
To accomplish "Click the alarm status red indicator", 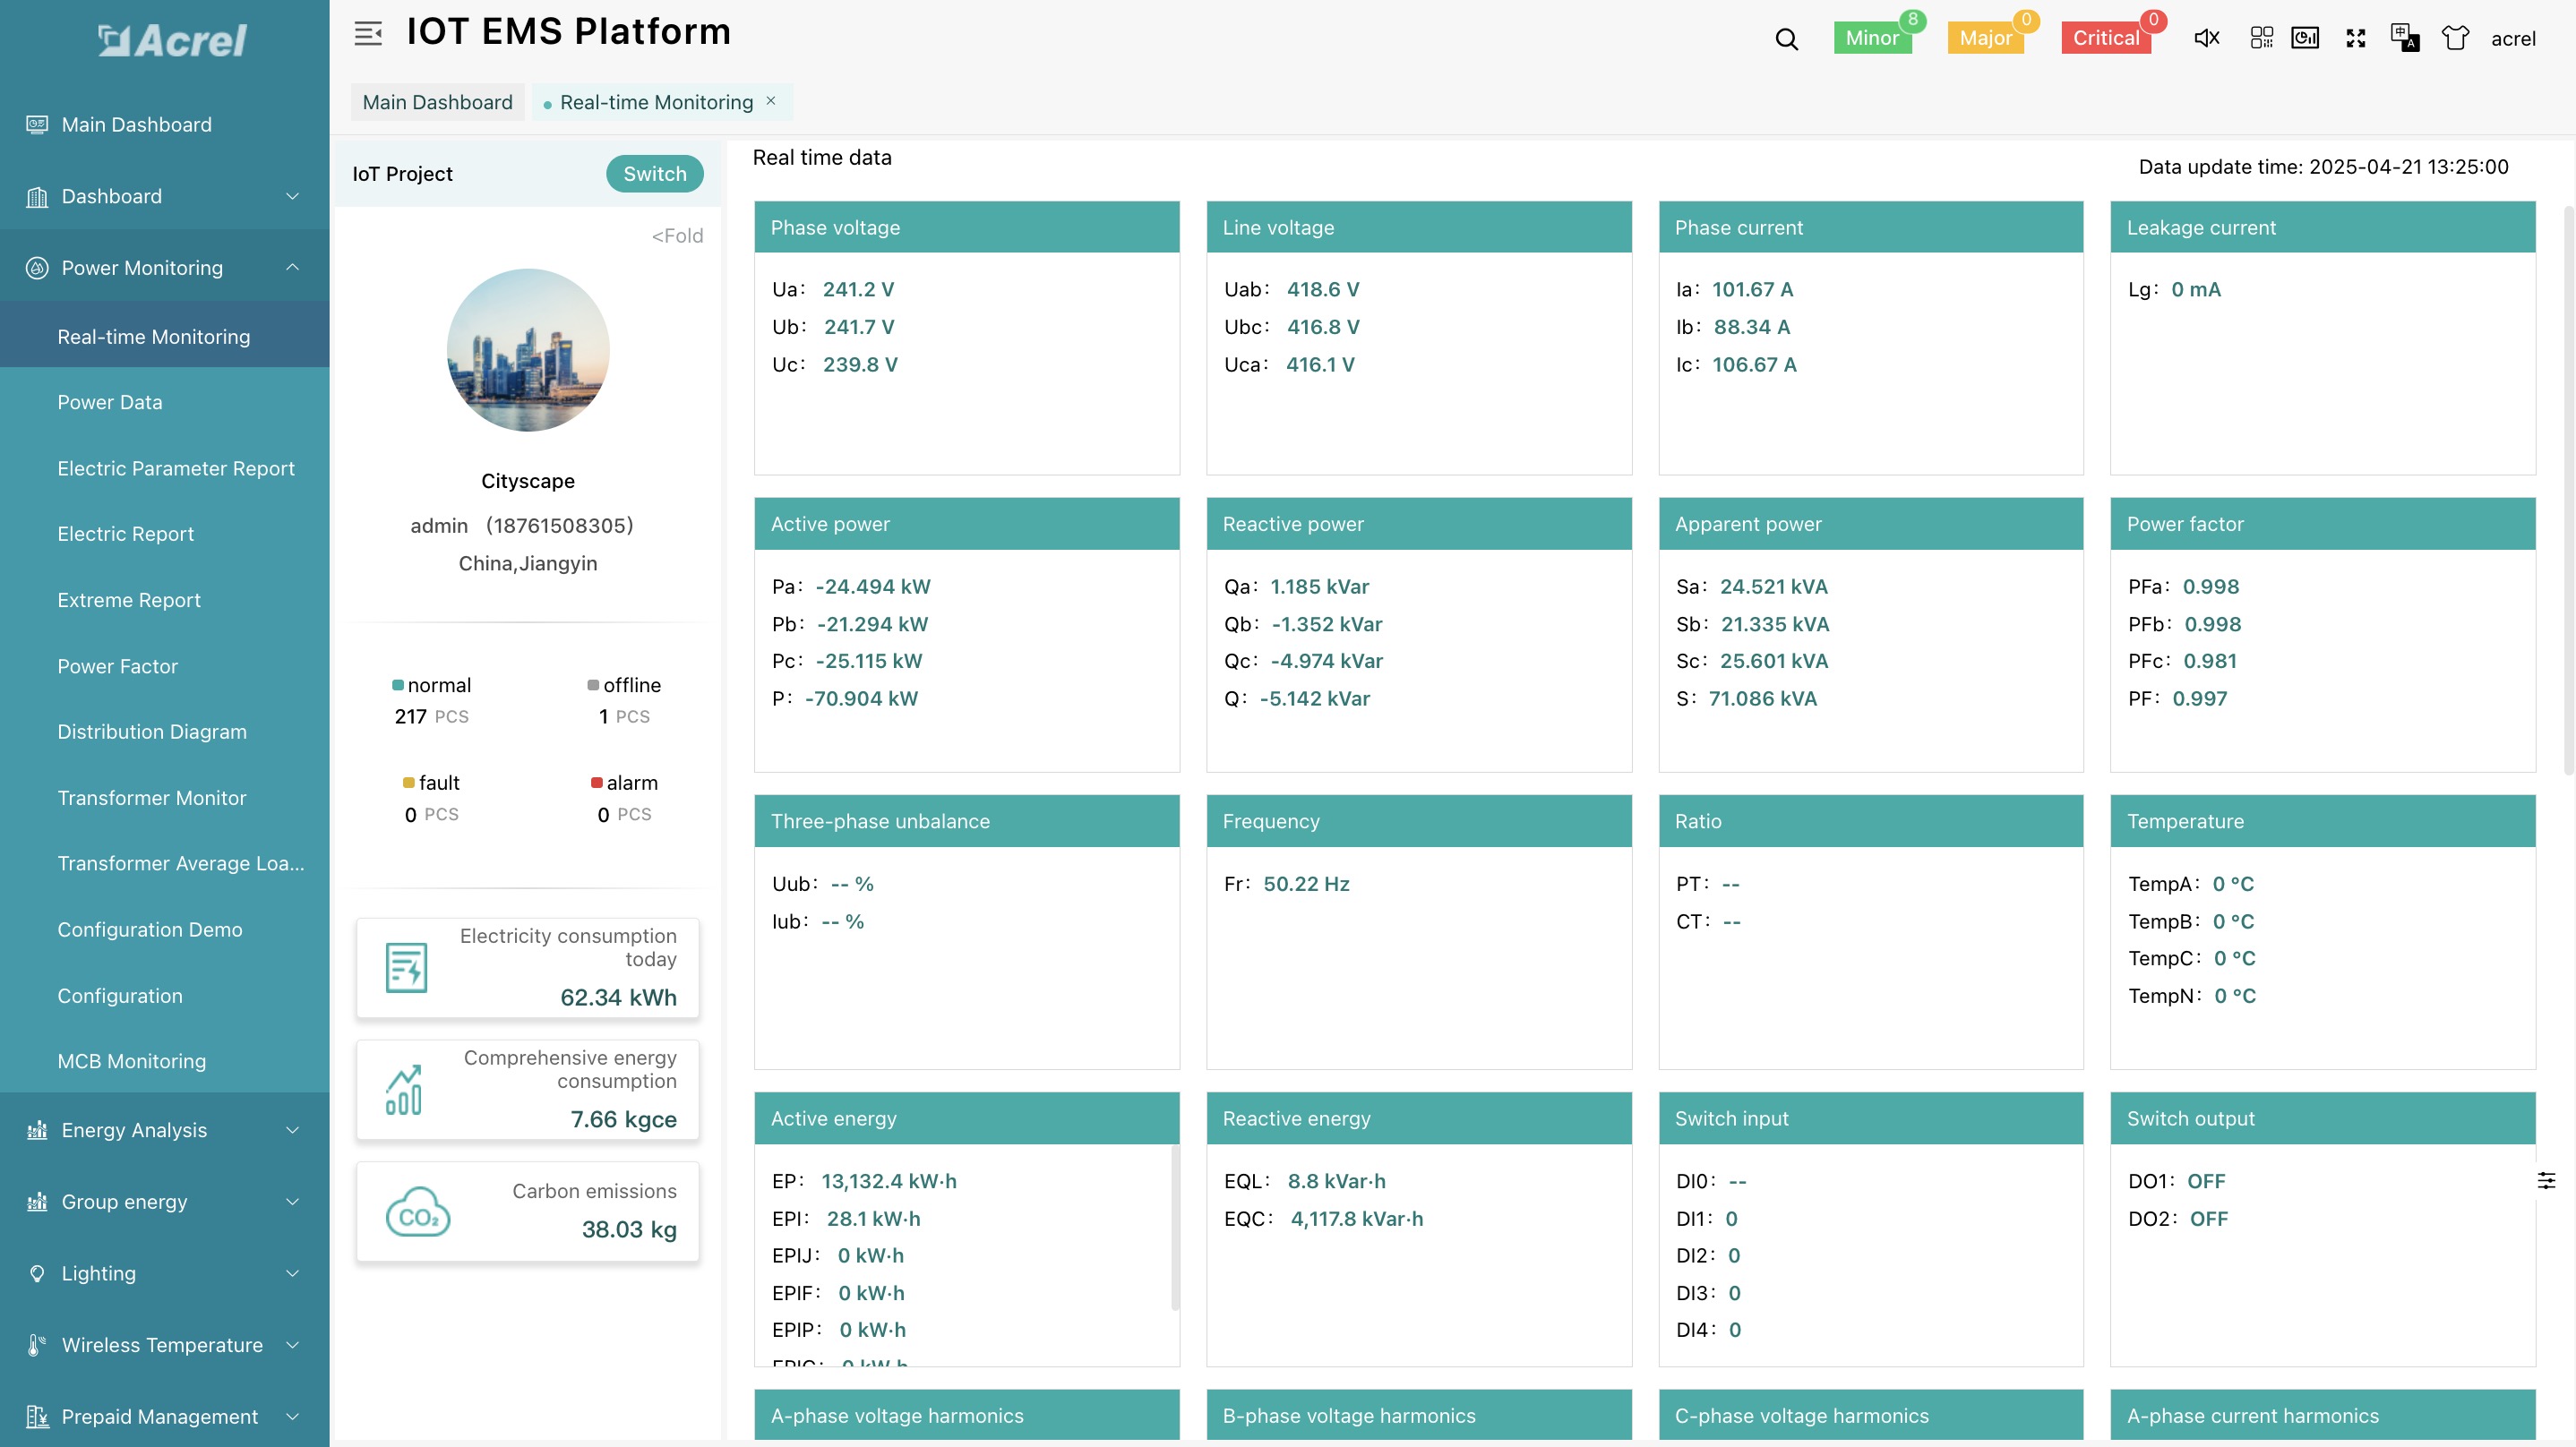I will (596, 783).
